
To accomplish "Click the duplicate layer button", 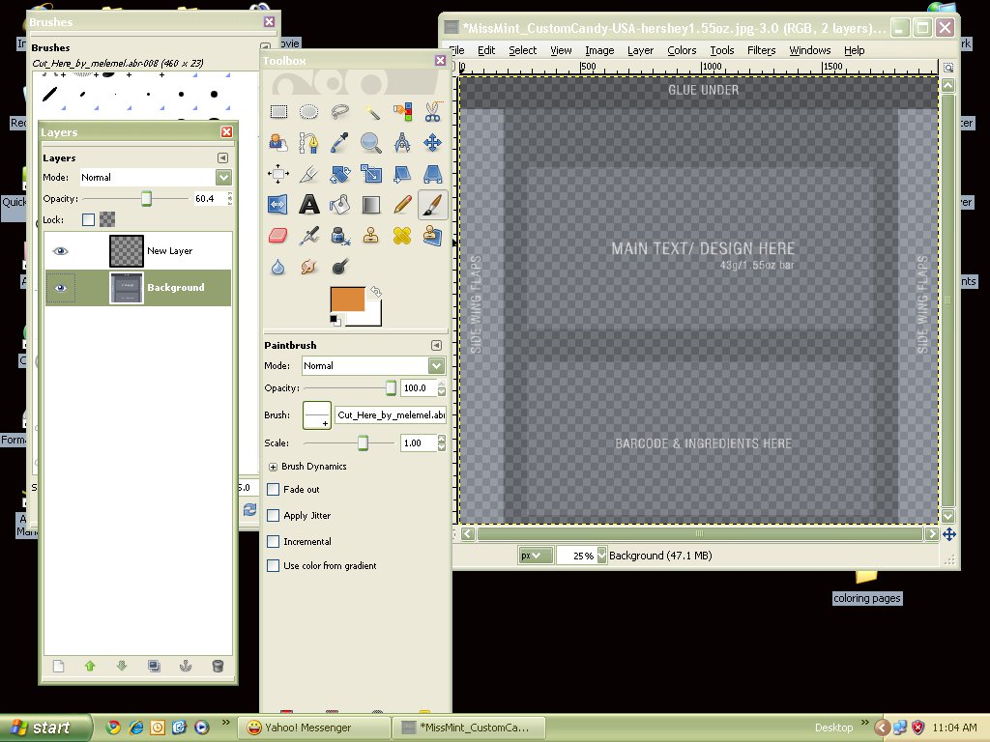I will click(154, 667).
